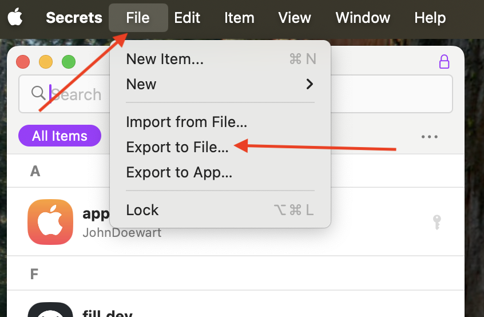484x317 pixels.
Task: Select the JohnDoewart username text
Action: tap(122, 233)
